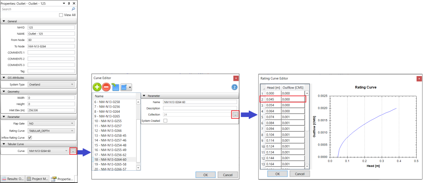Click the Name column header in curve list

point(114,96)
